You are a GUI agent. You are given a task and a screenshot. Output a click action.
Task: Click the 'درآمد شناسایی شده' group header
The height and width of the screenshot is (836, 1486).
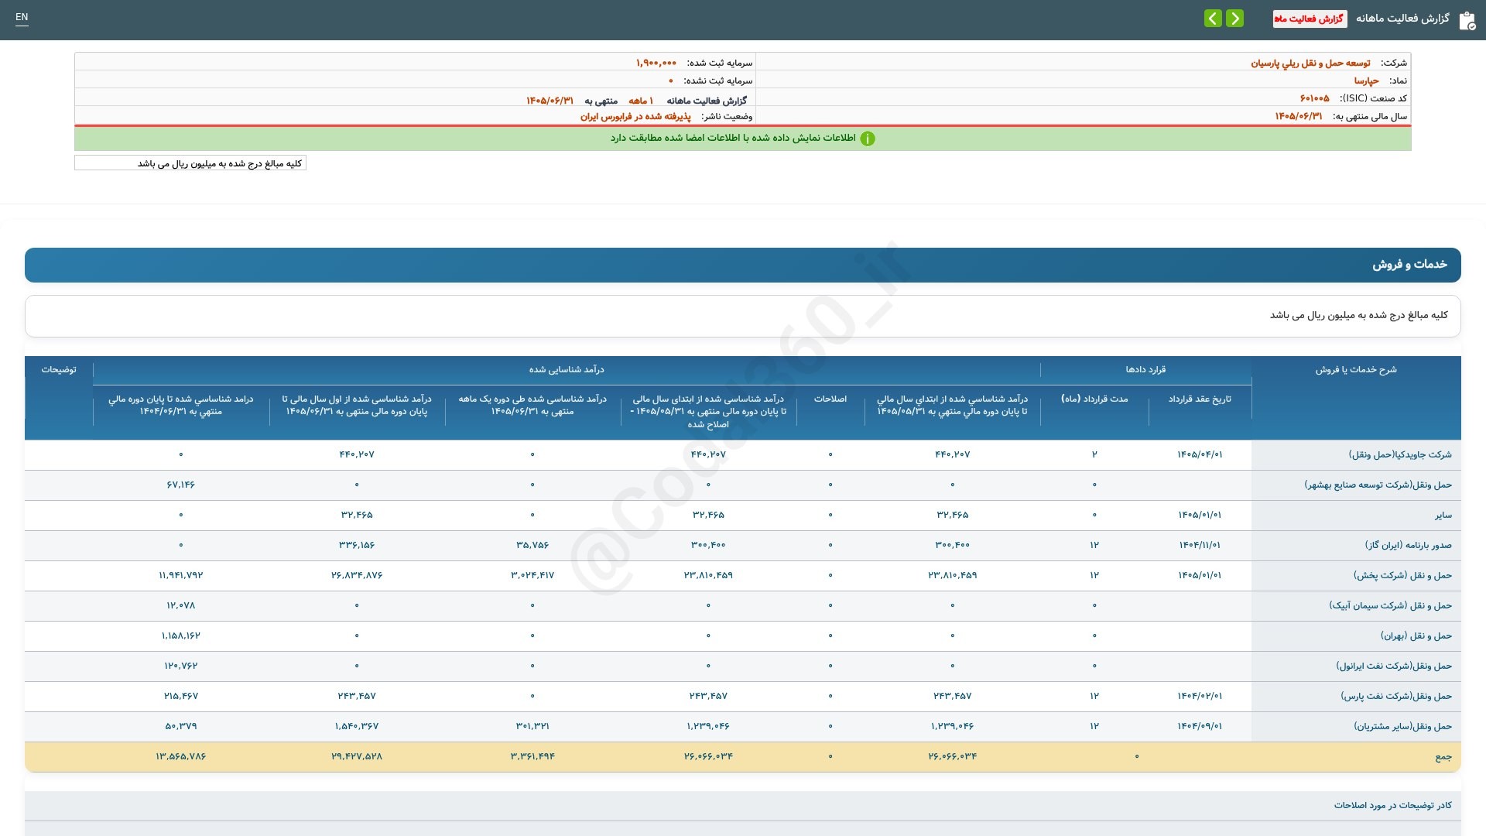(x=567, y=370)
